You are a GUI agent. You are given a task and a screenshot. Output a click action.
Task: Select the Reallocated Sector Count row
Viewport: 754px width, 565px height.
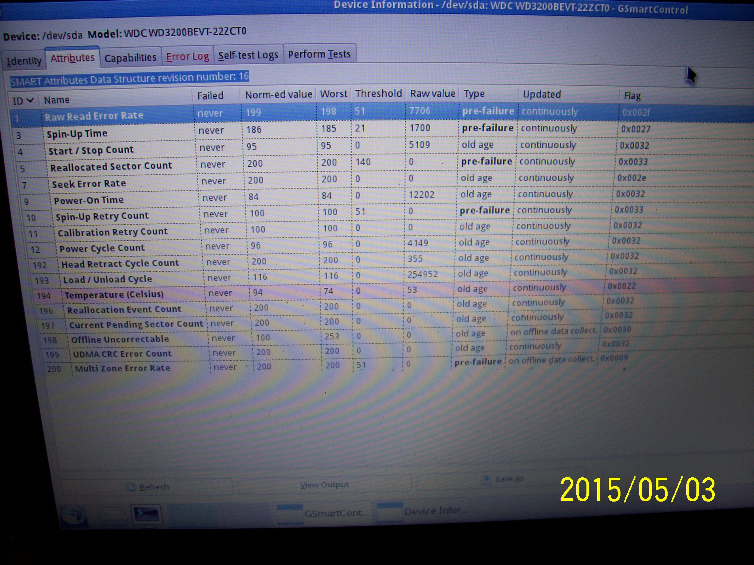coord(111,166)
